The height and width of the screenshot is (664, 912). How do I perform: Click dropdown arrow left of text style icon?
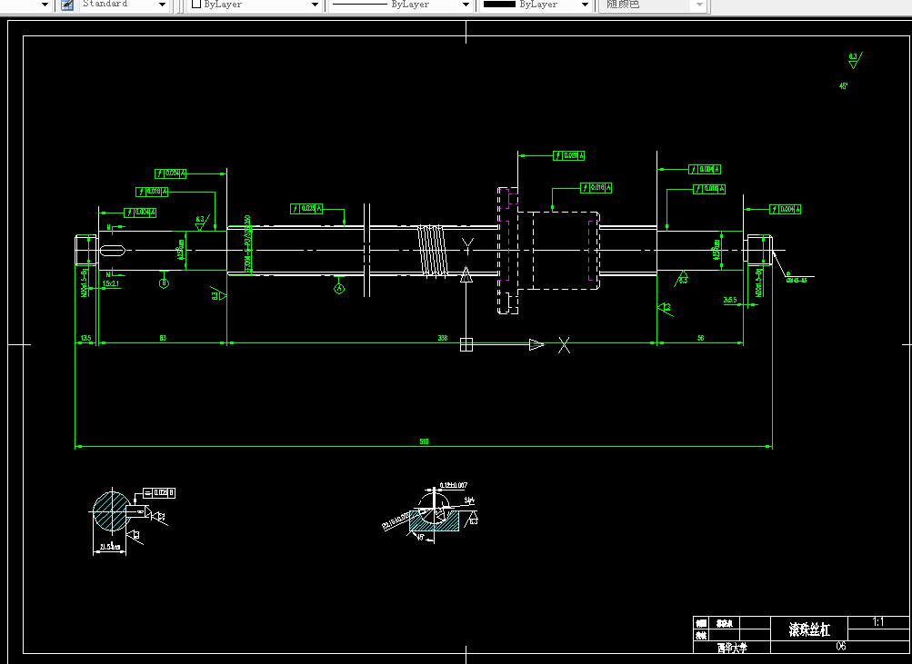pyautogui.click(x=45, y=5)
